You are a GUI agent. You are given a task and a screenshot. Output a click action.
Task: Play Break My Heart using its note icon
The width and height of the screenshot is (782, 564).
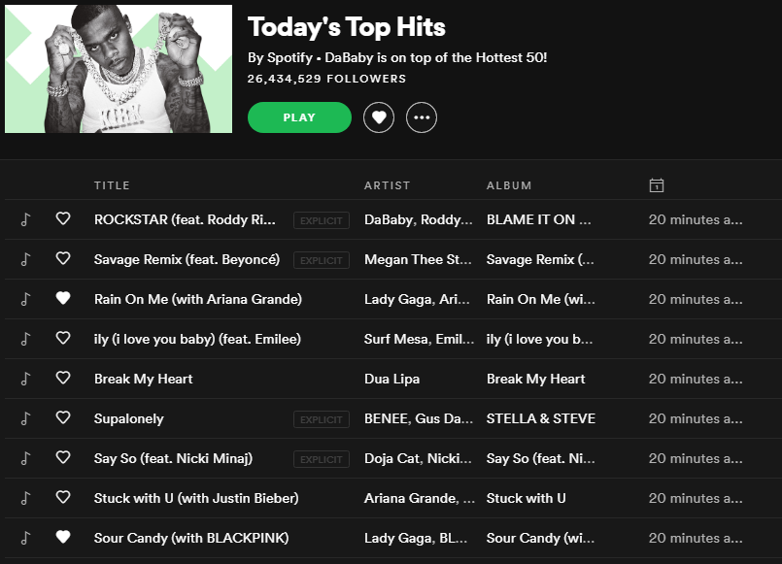(25, 379)
